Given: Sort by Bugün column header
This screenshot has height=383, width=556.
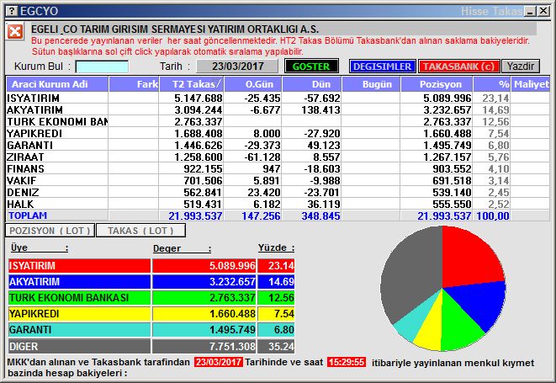Looking at the screenshot, I should (x=371, y=84).
